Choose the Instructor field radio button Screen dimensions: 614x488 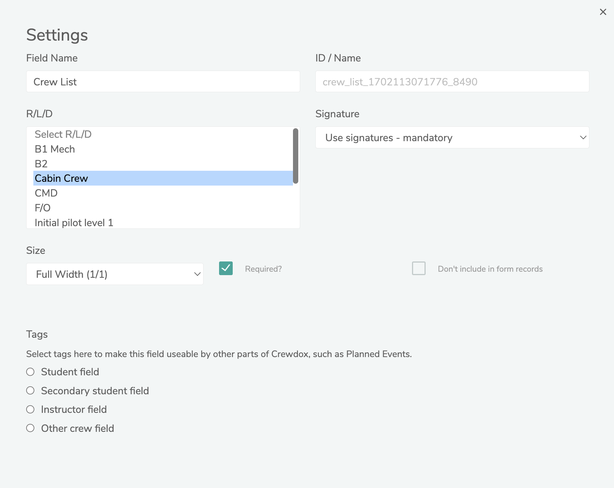pyautogui.click(x=30, y=409)
